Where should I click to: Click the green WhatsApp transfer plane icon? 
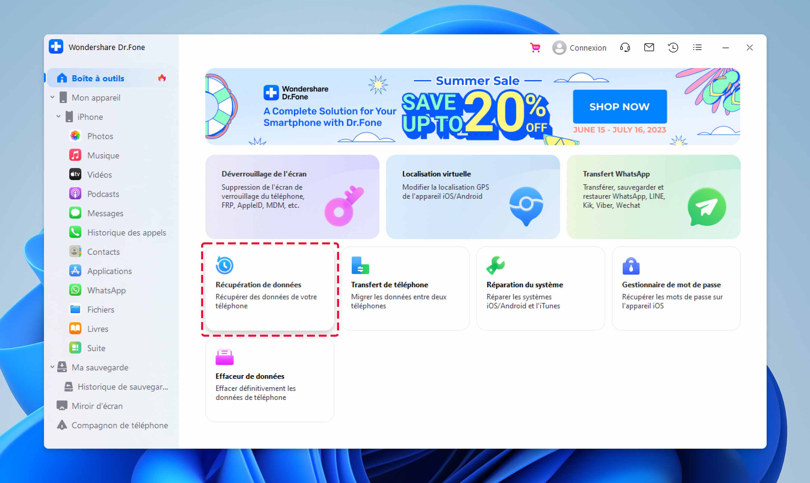tap(706, 207)
